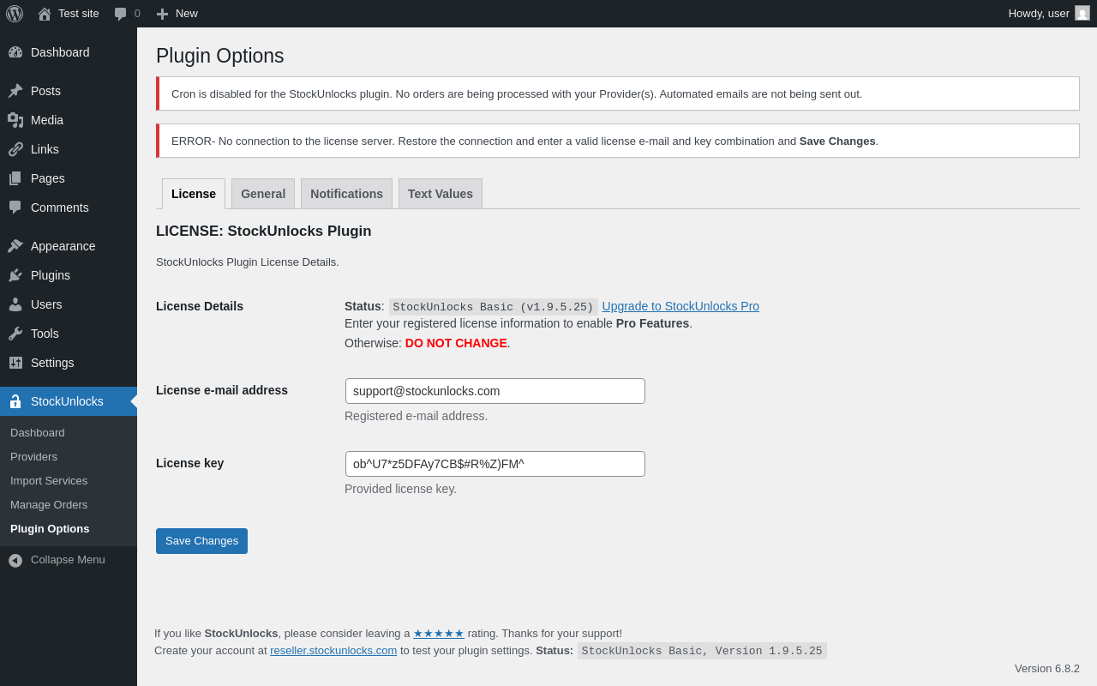The height and width of the screenshot is (686, 1097).
Task: Click the plus icon for New content
Action: tap(162, 14)
